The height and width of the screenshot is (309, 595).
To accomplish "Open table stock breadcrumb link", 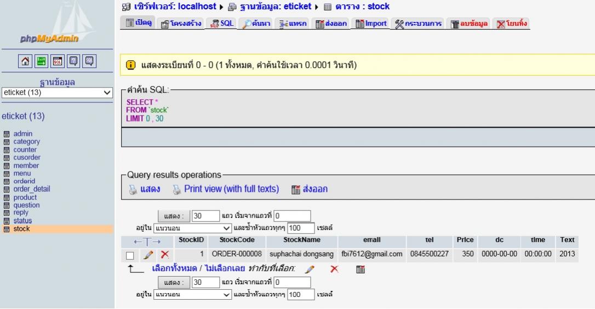I will (x=362, y=7).
